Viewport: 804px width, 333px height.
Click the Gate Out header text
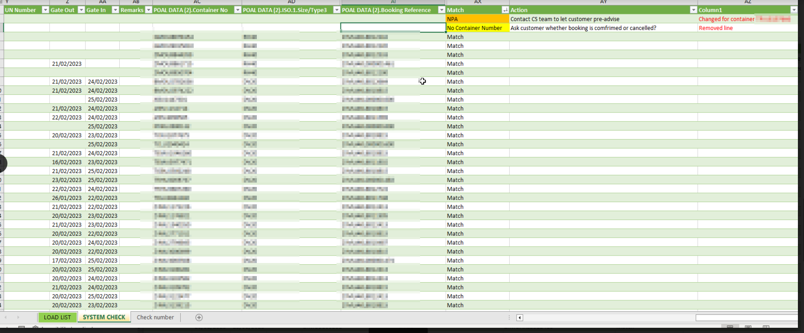(63, 10)
